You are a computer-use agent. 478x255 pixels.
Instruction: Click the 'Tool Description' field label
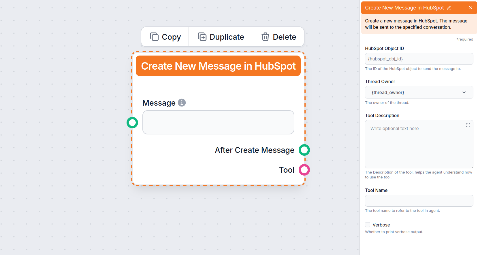[382, 115]
